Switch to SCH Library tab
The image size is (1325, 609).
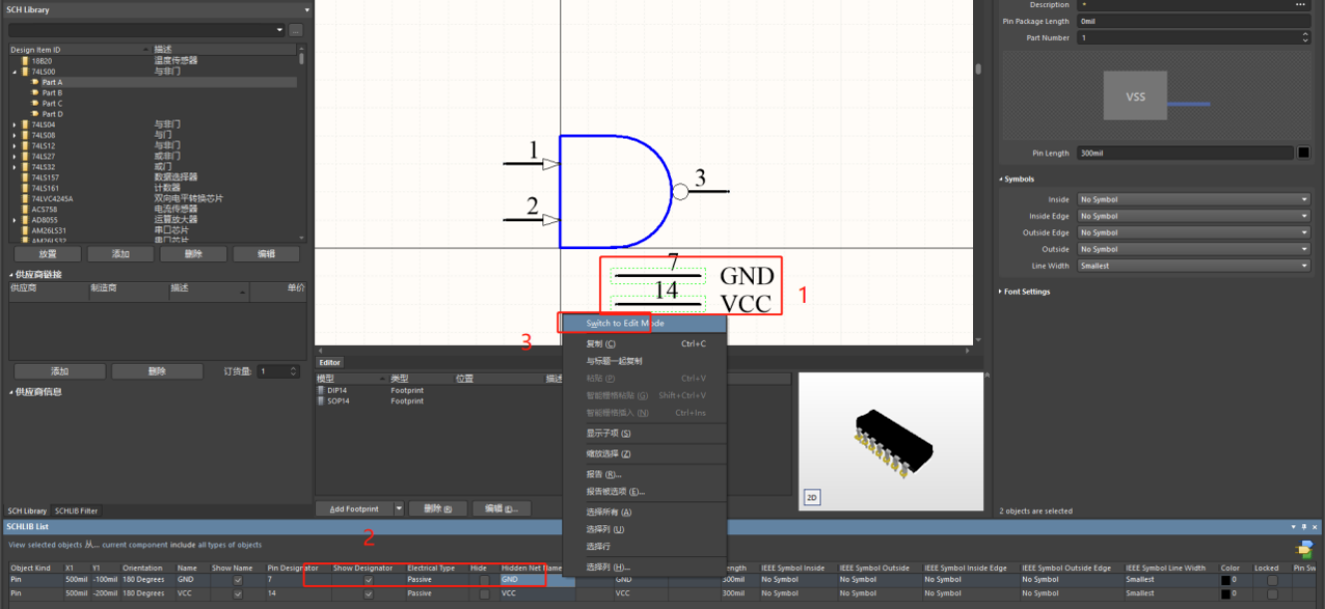point(27,510)
